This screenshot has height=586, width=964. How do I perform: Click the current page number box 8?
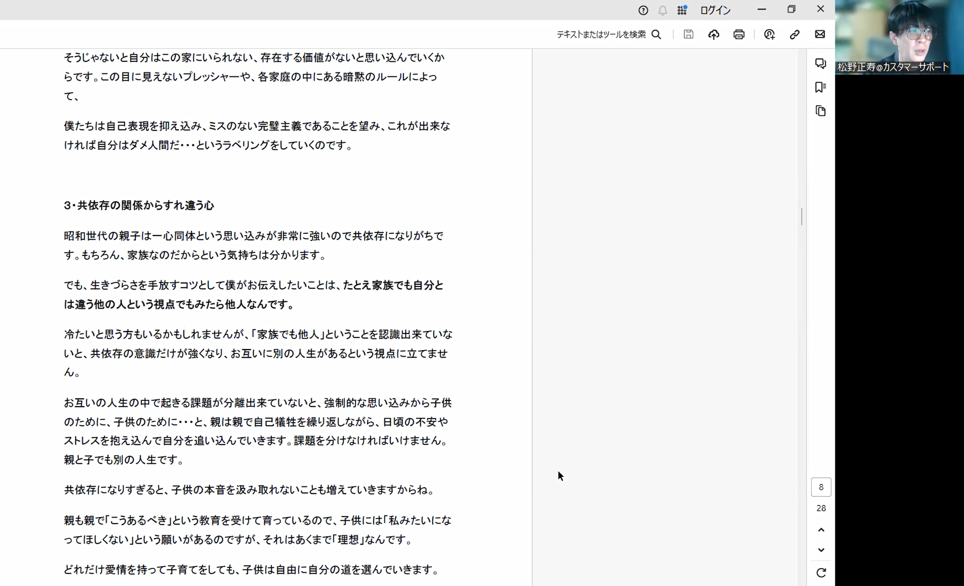click(x=821, y=487)
